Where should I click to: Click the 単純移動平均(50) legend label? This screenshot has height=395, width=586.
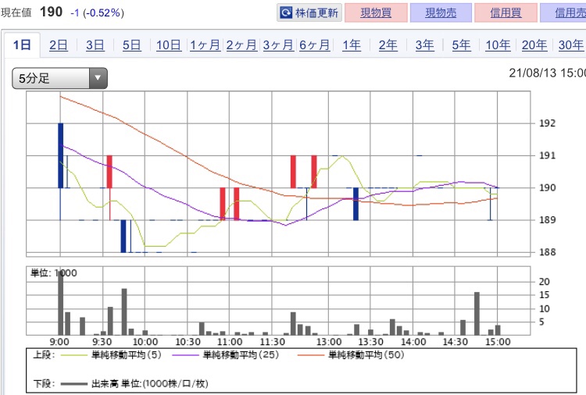pos(366,354)
